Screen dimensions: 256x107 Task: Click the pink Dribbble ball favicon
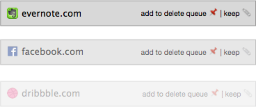pos(13,93)
